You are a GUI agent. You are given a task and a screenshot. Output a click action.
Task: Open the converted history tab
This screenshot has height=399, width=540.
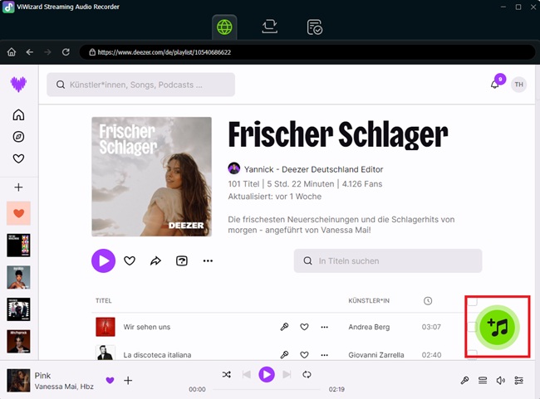tap(314, 27)
